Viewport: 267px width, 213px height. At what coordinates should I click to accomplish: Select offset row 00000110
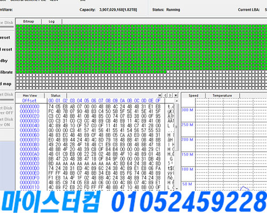pos(29,187)
